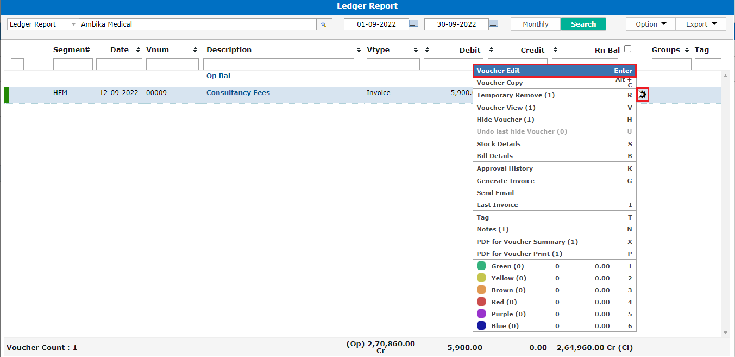Select Voucher Edit from the context menu
735x357 pixels.
tap(554, 71)
